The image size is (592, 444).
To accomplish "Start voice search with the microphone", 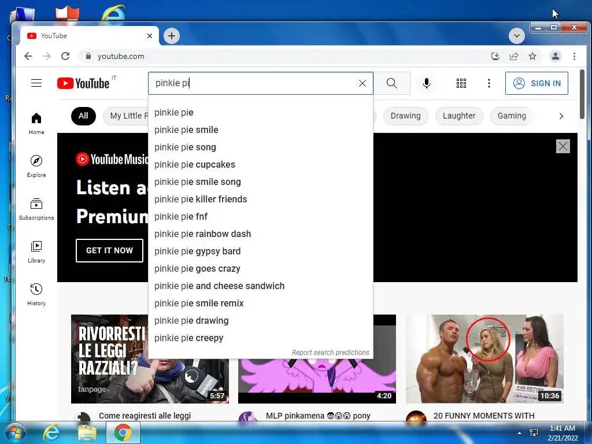I will tap(427, 83).
